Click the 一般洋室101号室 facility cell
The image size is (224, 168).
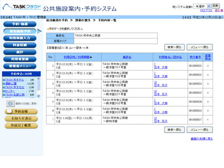pyautogui.click(x=127, y=66)
